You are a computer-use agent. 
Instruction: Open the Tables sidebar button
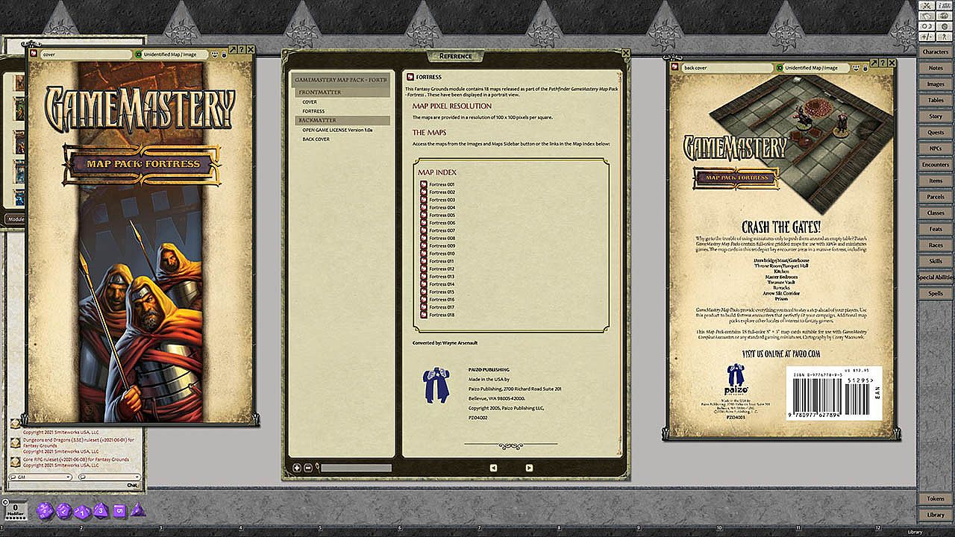936,100
